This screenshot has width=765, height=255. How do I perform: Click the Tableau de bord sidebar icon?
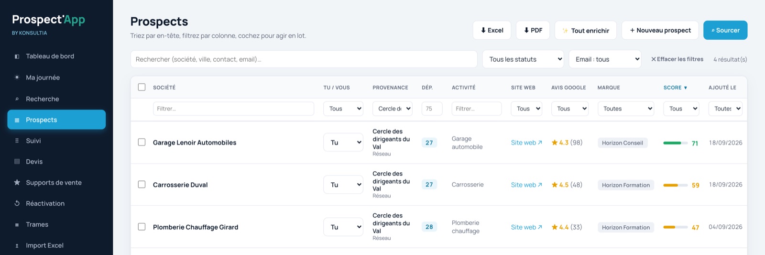click(17, 56)
